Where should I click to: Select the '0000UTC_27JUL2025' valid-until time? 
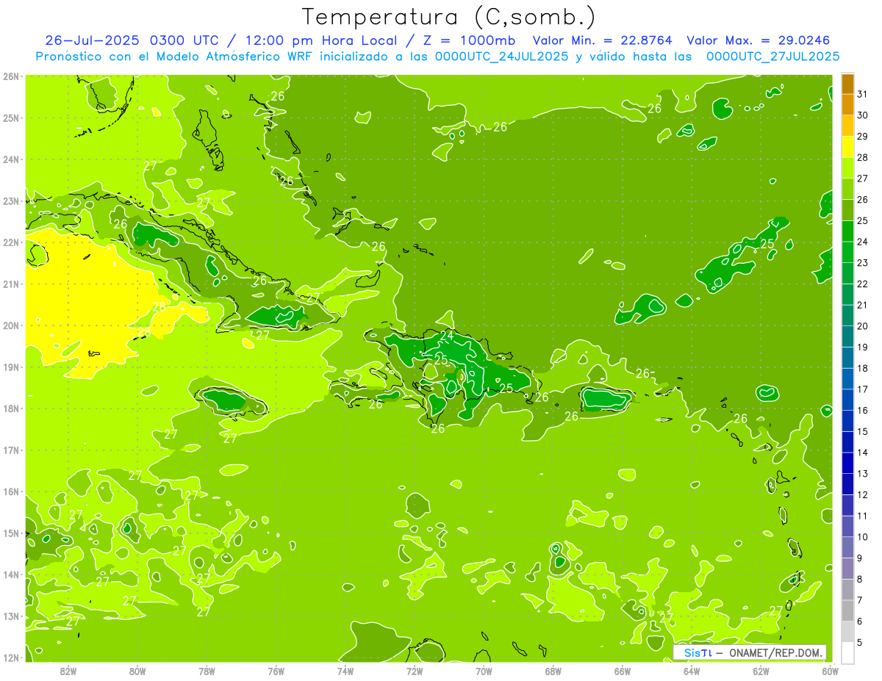(772, 57)
